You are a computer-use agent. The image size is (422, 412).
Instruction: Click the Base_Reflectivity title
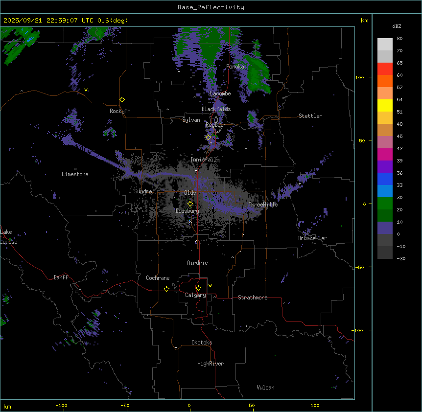(x=211, y=7)
